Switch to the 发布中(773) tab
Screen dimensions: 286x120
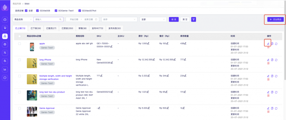click(x=97, y=29)
